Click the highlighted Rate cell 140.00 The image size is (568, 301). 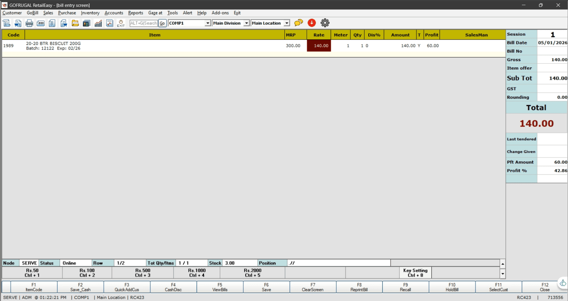[x=319, y=46]
